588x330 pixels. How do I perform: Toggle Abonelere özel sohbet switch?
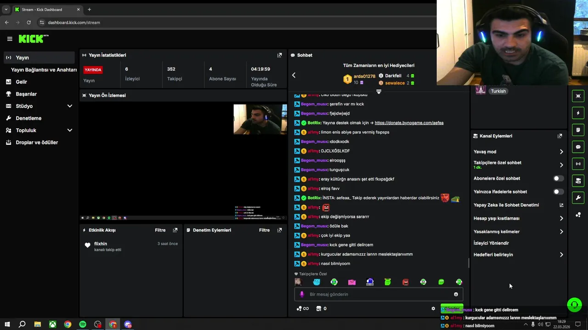[558, 178]
